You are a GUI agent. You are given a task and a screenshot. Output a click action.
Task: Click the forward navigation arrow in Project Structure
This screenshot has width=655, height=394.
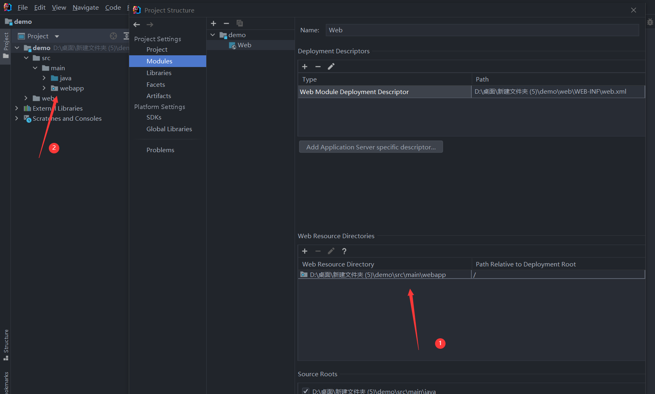coord(150,25)
